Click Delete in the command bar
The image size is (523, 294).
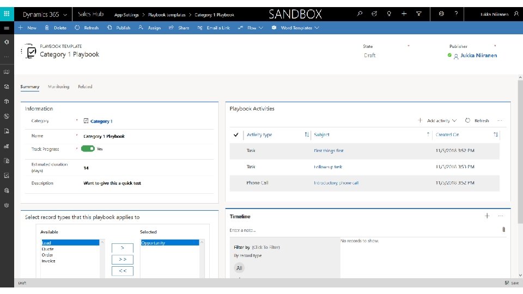[x=56, y=28]
